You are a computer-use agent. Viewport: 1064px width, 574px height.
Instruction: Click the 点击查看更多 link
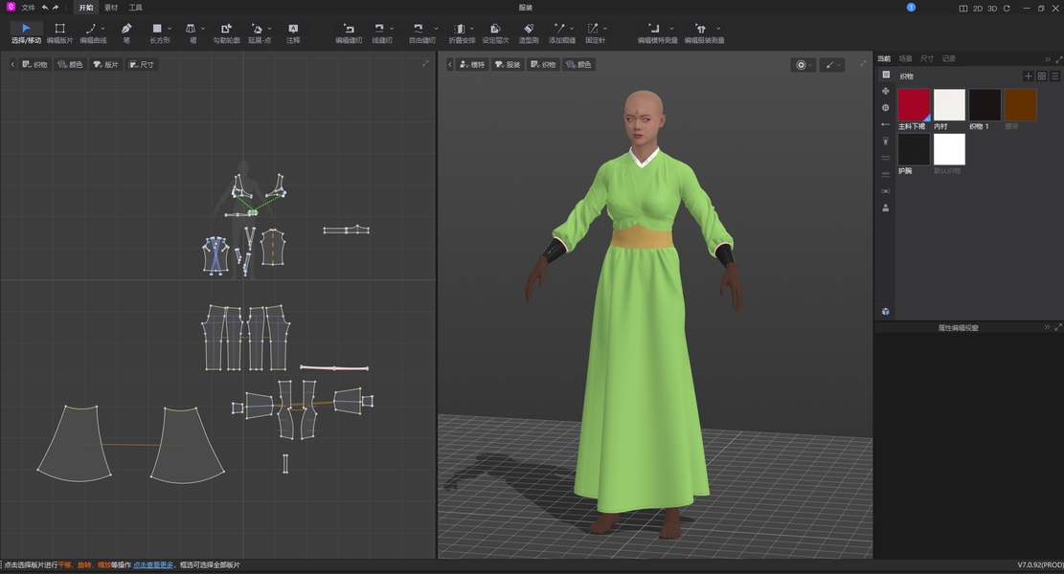tap(153, 565)
